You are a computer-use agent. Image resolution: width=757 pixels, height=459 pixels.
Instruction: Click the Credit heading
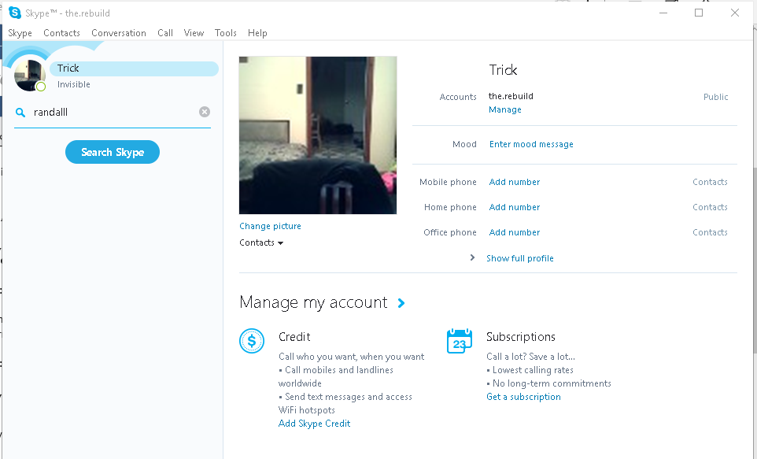294,337
